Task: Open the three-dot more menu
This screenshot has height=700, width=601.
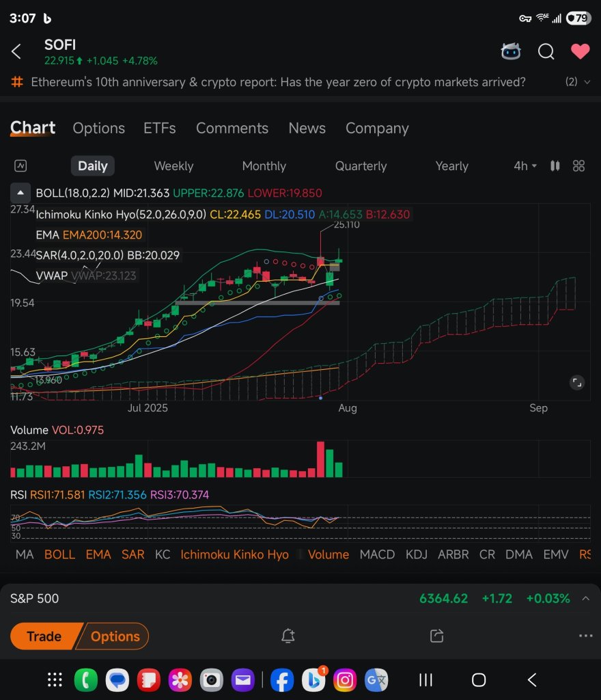Action: click(x=585, y=636)
